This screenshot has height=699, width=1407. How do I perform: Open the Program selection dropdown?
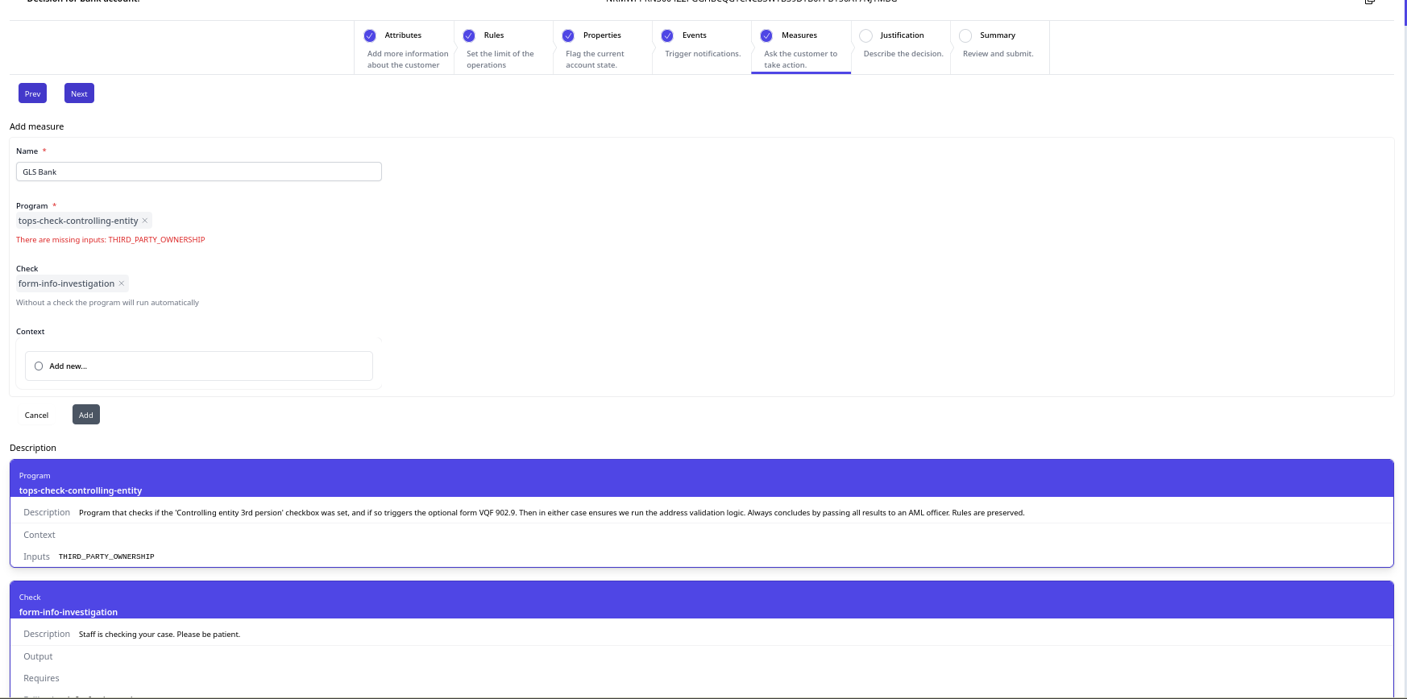[x=266, y=221]
